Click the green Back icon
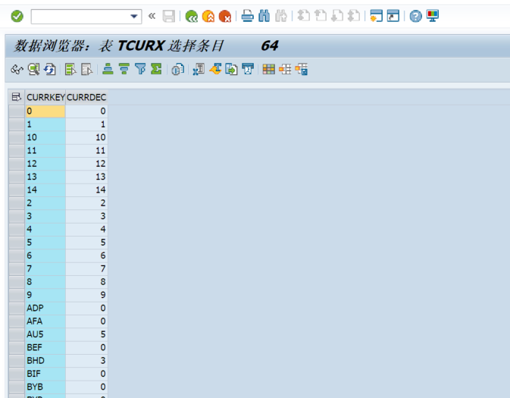Image resolution: width=510 pixels, height=398 pixels. pos(191,16)
